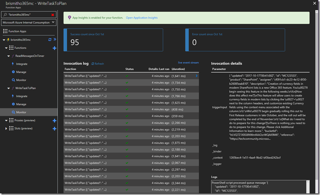Viewport: 320px width, 195px height.
Task: Open Application Insights link
Action: click(142, 18)
